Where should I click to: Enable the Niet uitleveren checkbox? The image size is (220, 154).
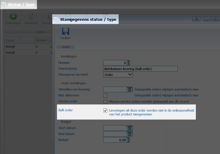[105, 96]
